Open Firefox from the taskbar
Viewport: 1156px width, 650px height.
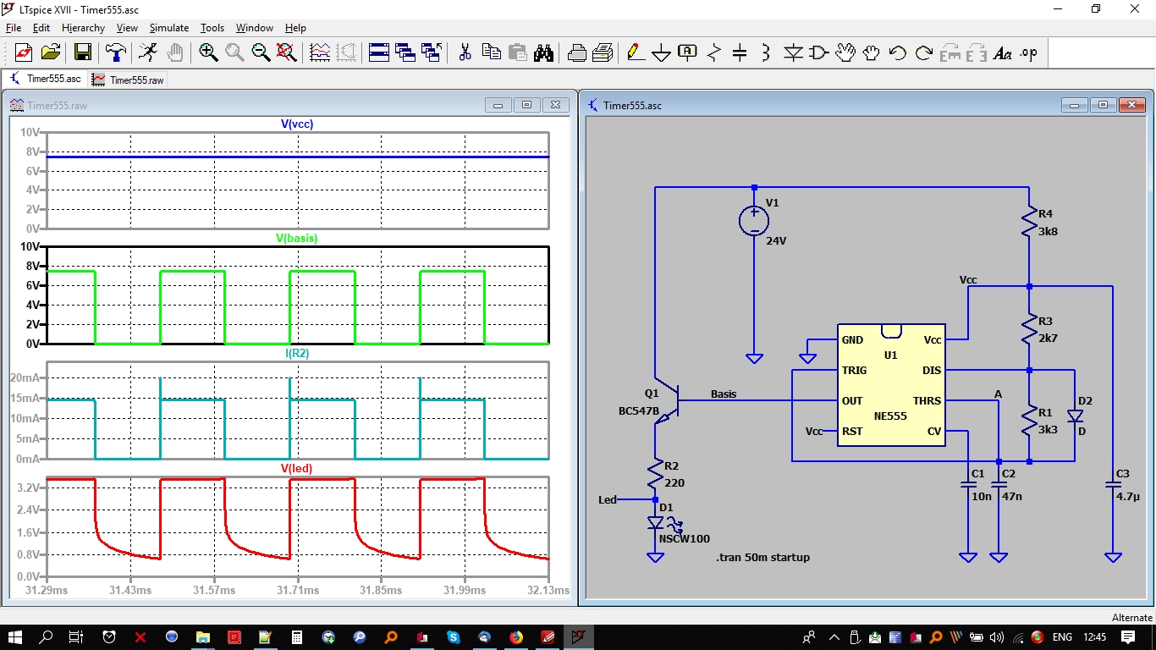516,636
